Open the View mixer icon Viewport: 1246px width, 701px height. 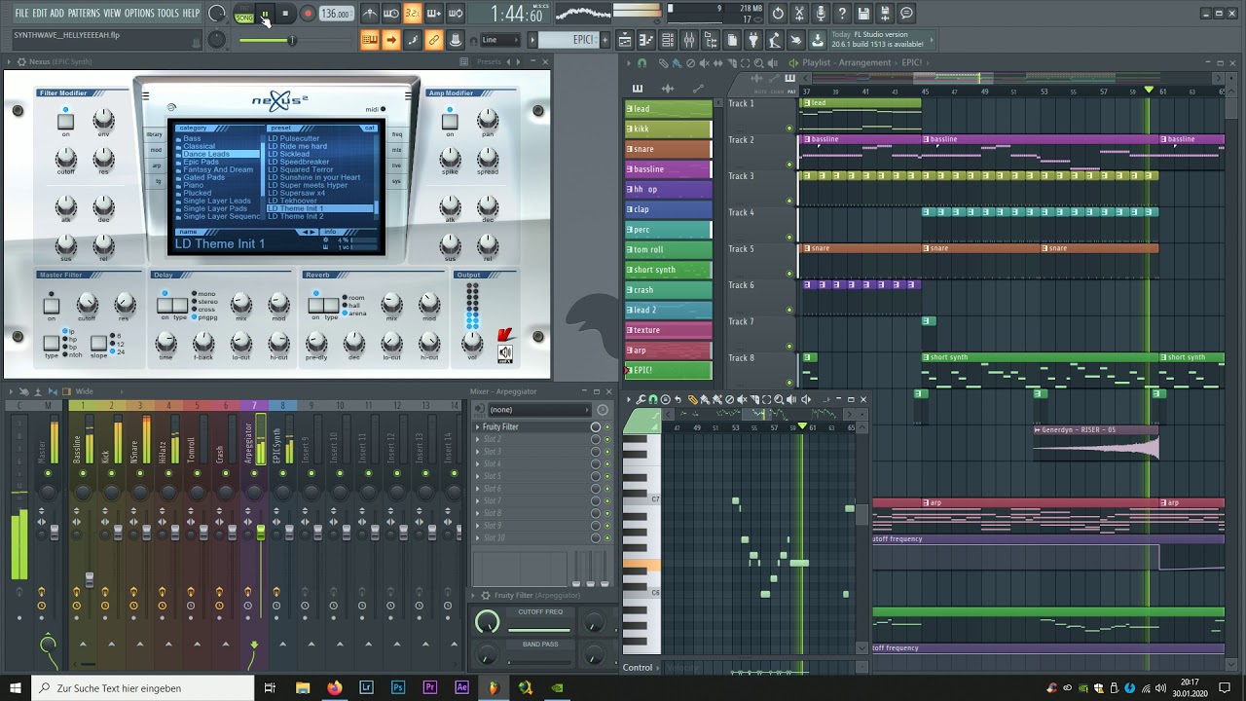coord(689,40)
